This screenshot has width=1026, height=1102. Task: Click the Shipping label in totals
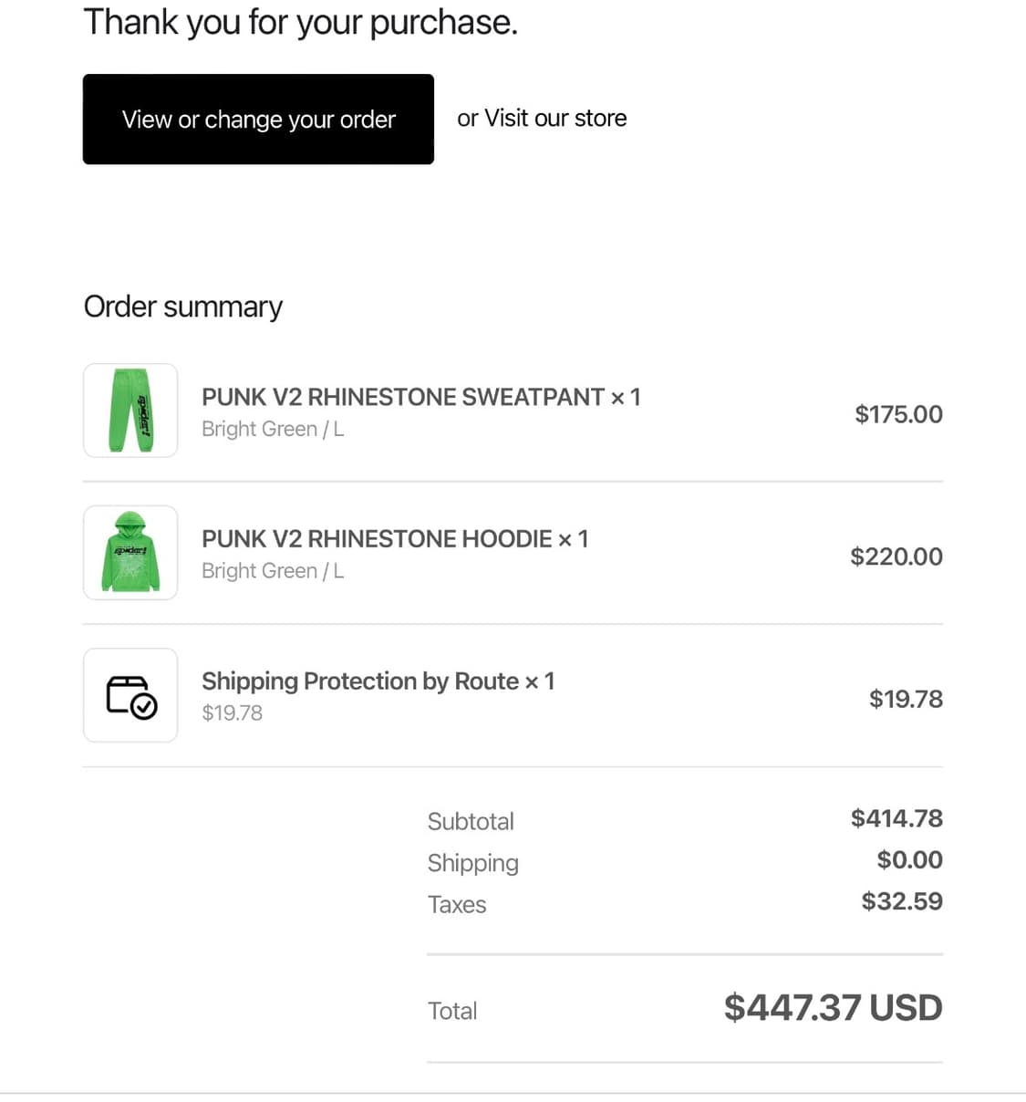tap(472, 863)
